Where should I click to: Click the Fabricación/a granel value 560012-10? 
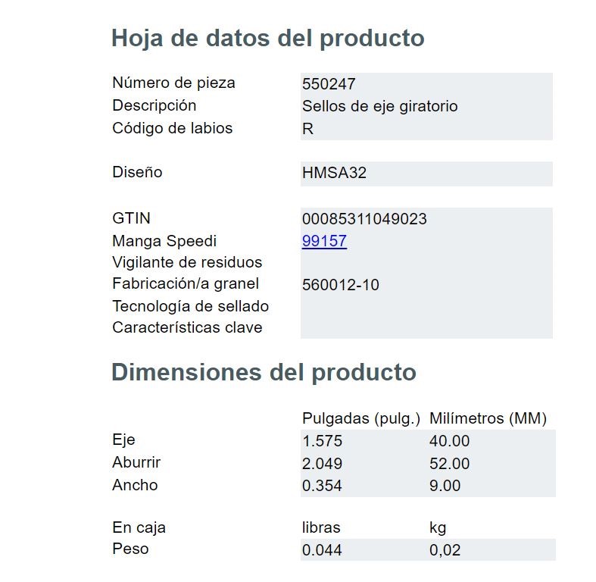[x=341, y=284]
